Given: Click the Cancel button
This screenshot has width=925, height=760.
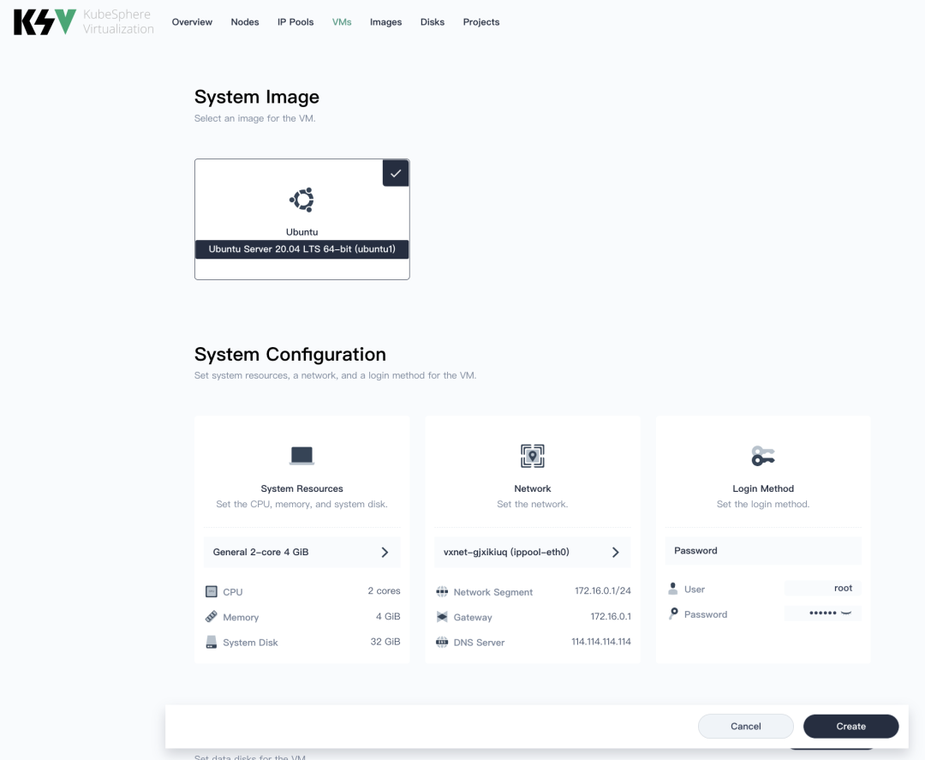Looking at the screenshot, I should tap(746, 727).
